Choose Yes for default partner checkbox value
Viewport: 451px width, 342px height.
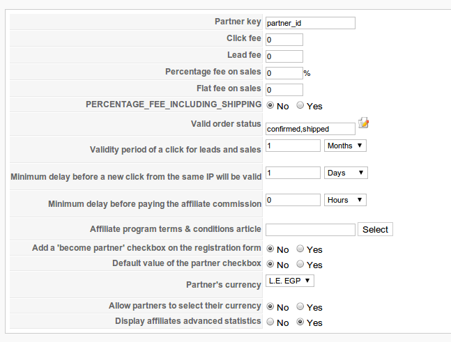click(300, 265)
